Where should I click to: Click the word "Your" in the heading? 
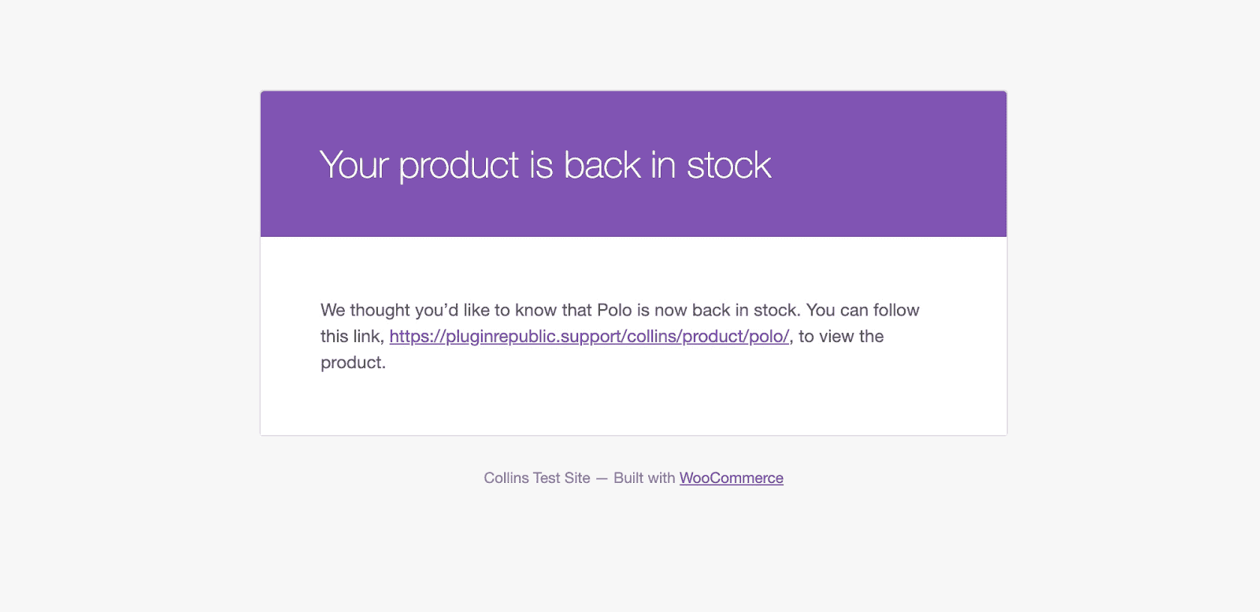click(354, 165)
